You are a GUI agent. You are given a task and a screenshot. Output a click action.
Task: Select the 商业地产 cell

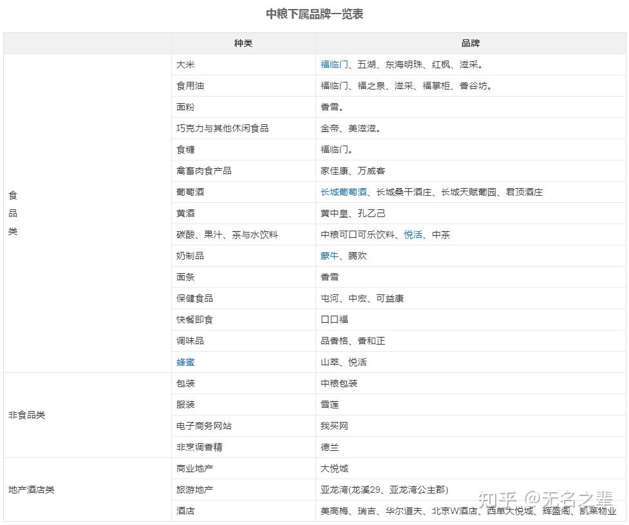coord(243,469)
